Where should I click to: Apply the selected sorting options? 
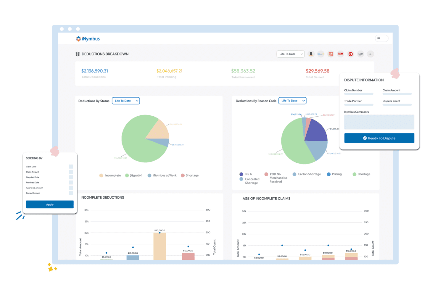point(50,204)
